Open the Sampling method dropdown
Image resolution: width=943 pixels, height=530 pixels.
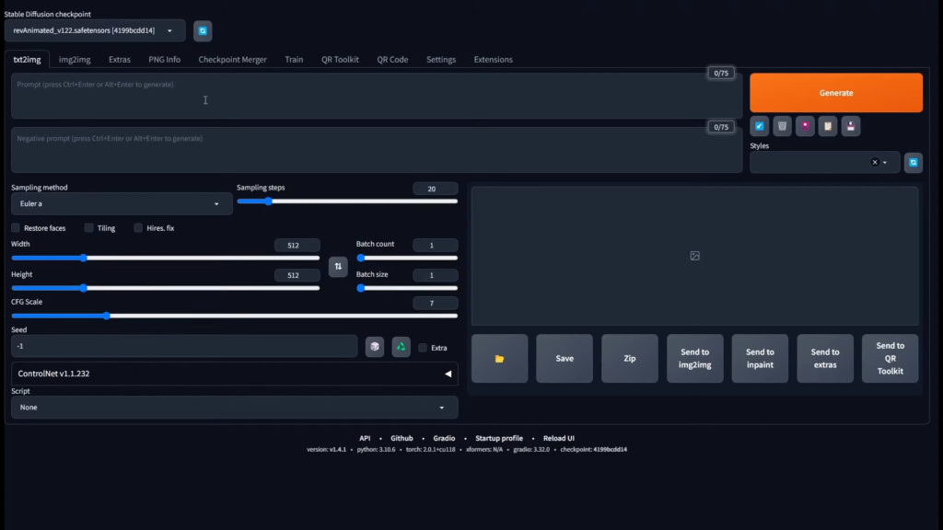(x=120, y=203)
